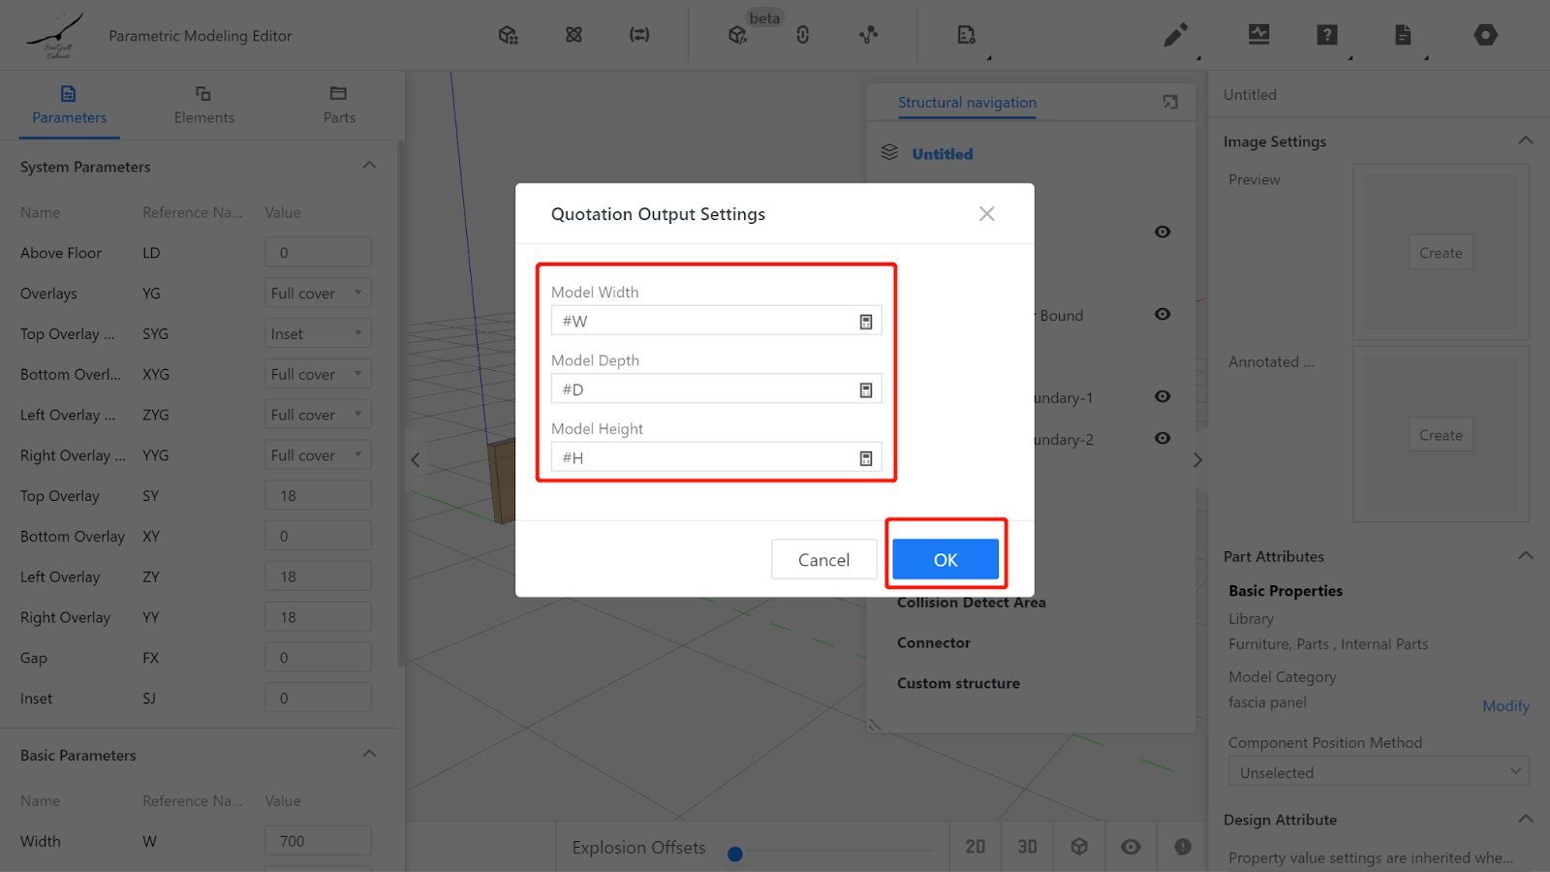Pop out the Structural navigation panel
This screenshot has height=872, width=1550.
[1170, 103]
